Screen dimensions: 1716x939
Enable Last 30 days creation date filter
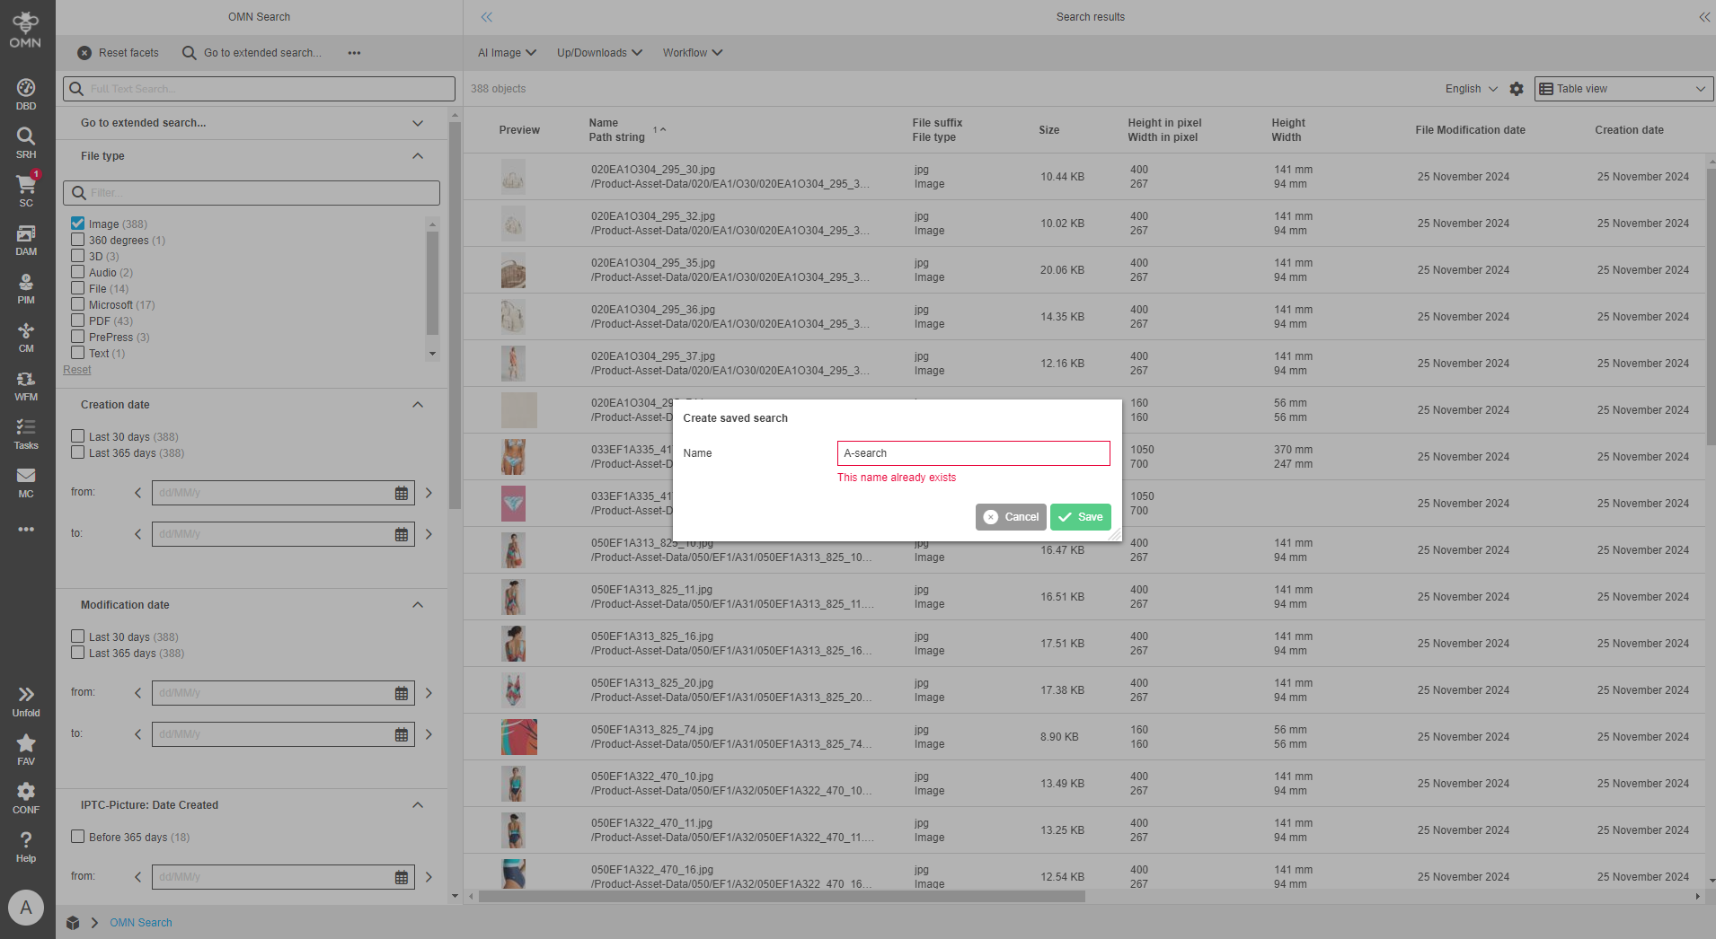(77, 434)
